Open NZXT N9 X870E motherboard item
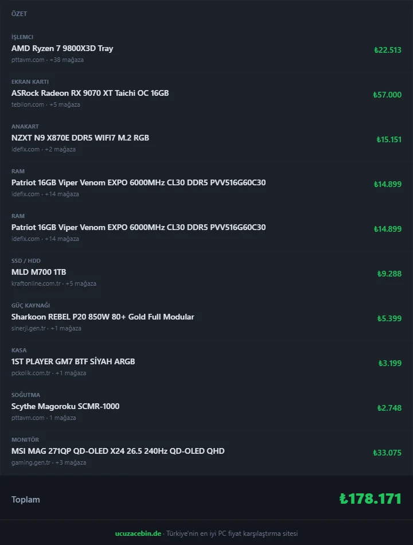Screen dimensions: 413x545 pos(80,138)
